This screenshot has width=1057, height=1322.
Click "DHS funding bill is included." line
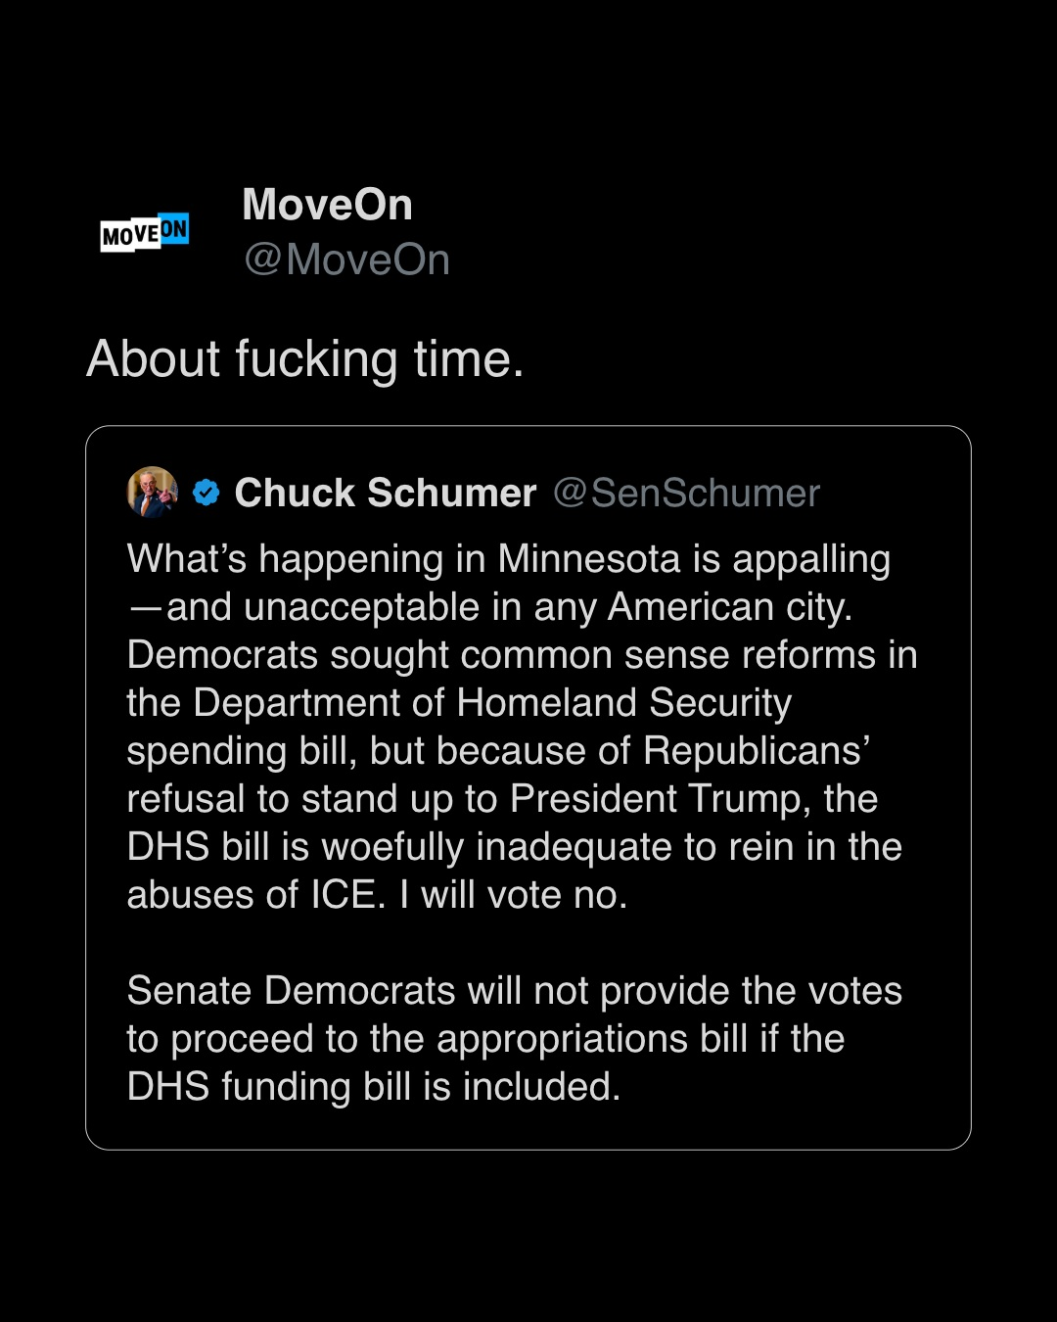374,1087
